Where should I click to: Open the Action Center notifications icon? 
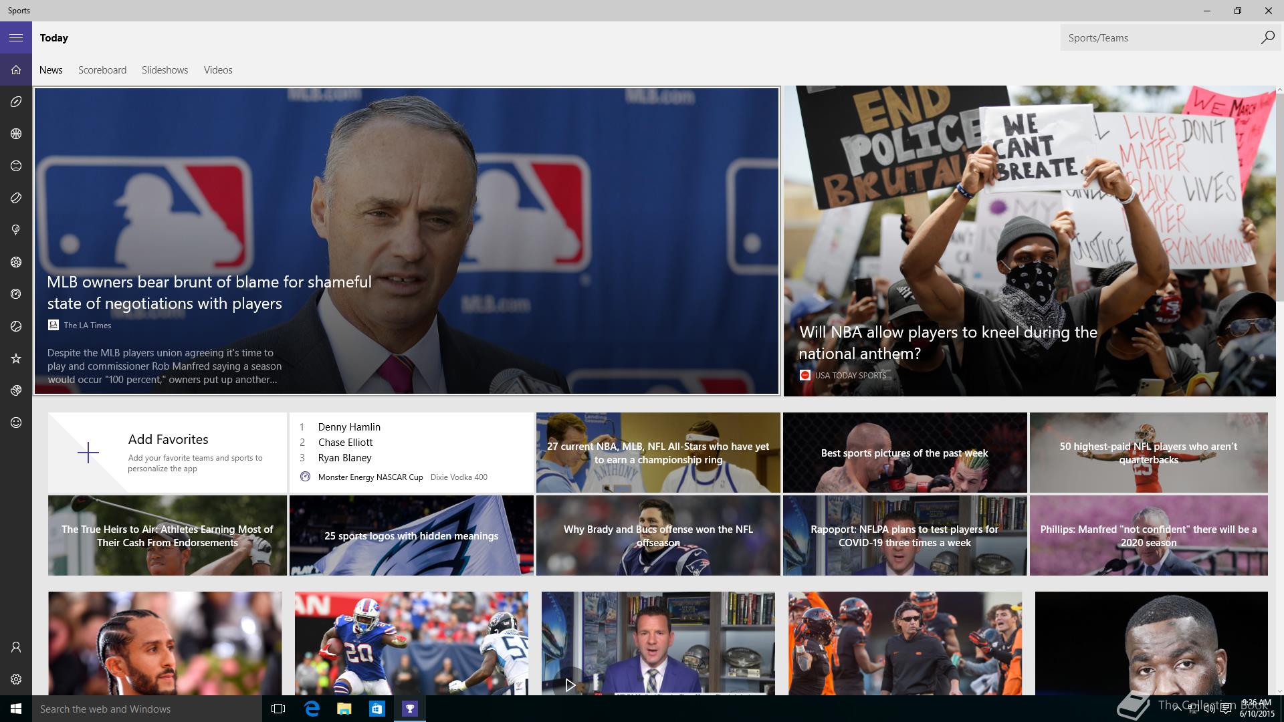[1226, 709]
